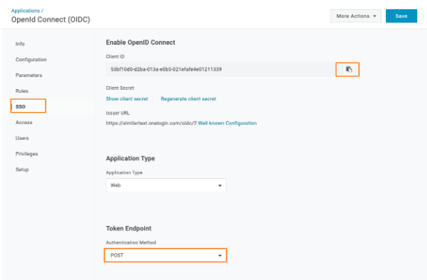Image resolution: width=427 pixels, height=280 pixels.
Task: Go back via Applications breadcrumb
Action: [25, 10]
